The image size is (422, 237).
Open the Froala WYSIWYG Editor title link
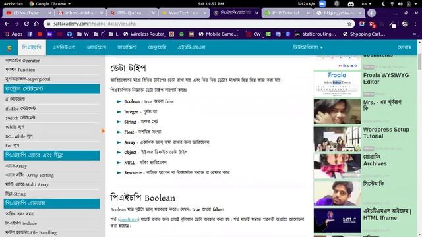point(386,78)
